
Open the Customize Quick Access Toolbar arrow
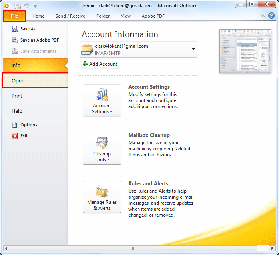pyautogui.click(x=36, y=6)
